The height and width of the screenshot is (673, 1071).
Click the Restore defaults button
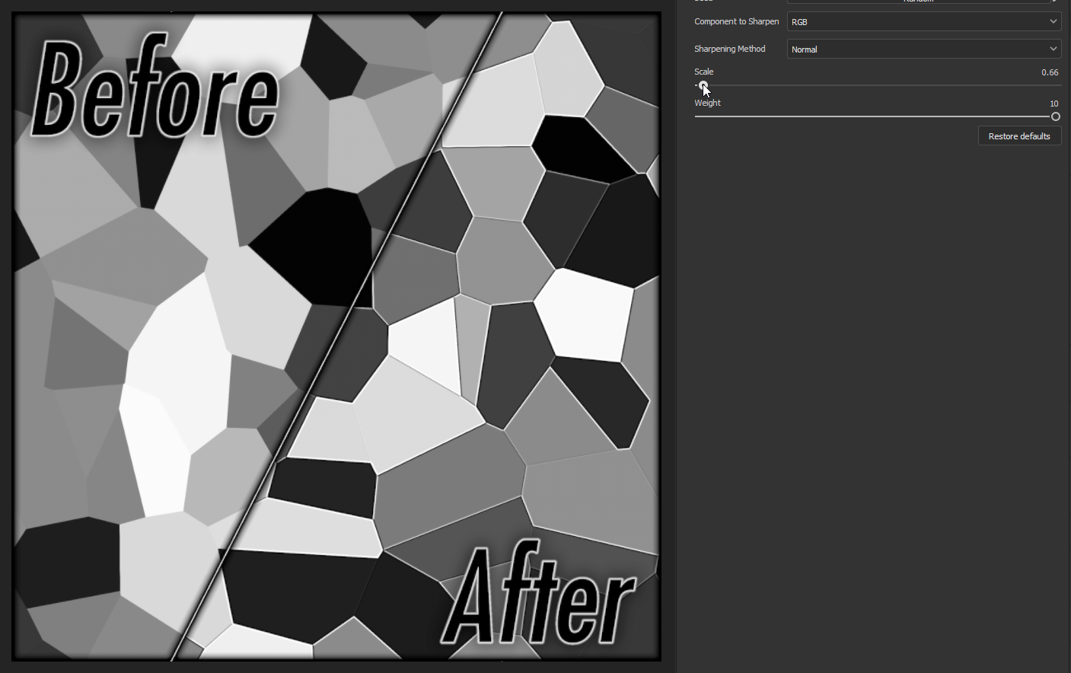(x=1019, y=136)
